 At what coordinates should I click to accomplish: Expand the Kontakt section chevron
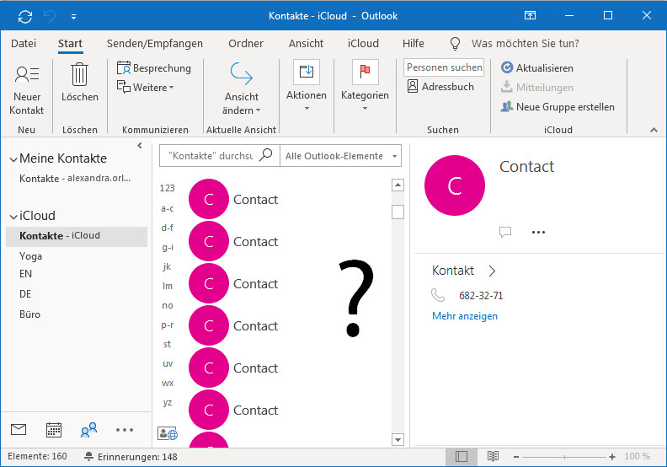coord(492,271)
